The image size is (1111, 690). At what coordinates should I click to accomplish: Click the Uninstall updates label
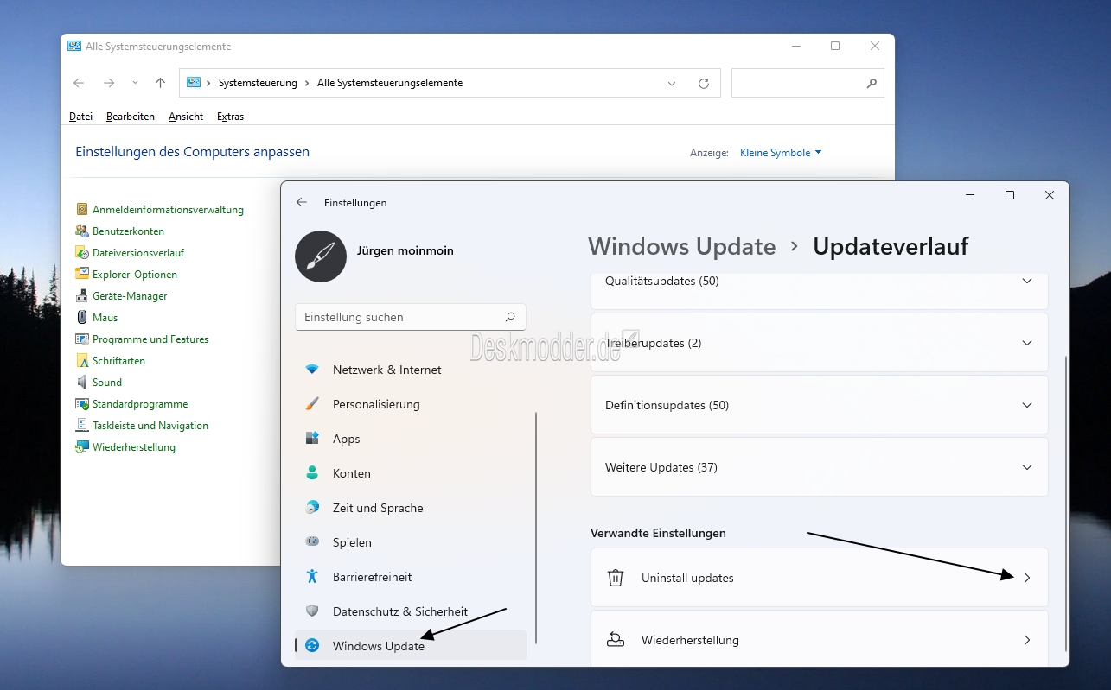687,578
